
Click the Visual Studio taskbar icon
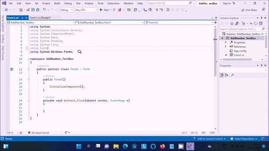(190, 146)
